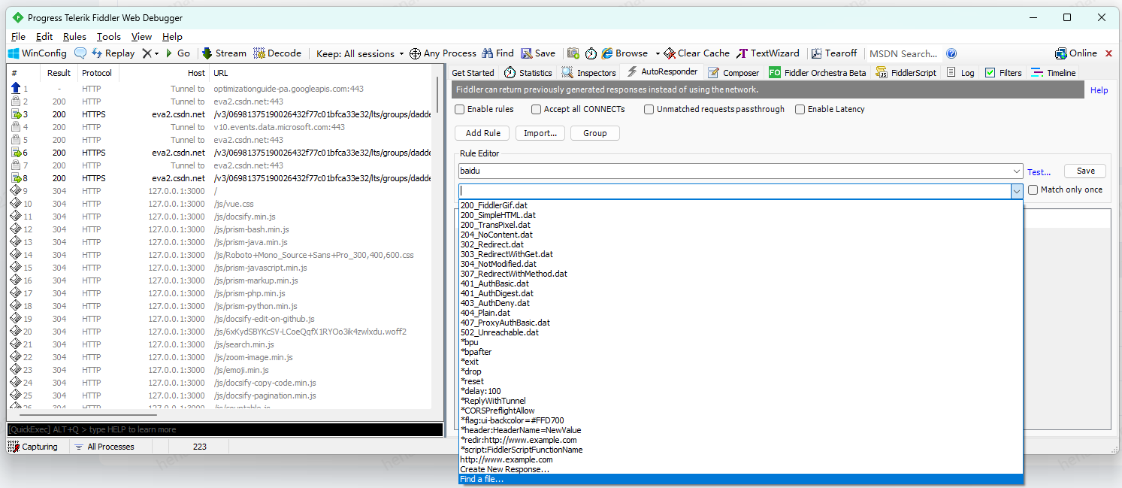Image resolution: width=1122 pixels, height=488 pixels.
Task: Click the blue help question icon
Action: coord(951,53)
